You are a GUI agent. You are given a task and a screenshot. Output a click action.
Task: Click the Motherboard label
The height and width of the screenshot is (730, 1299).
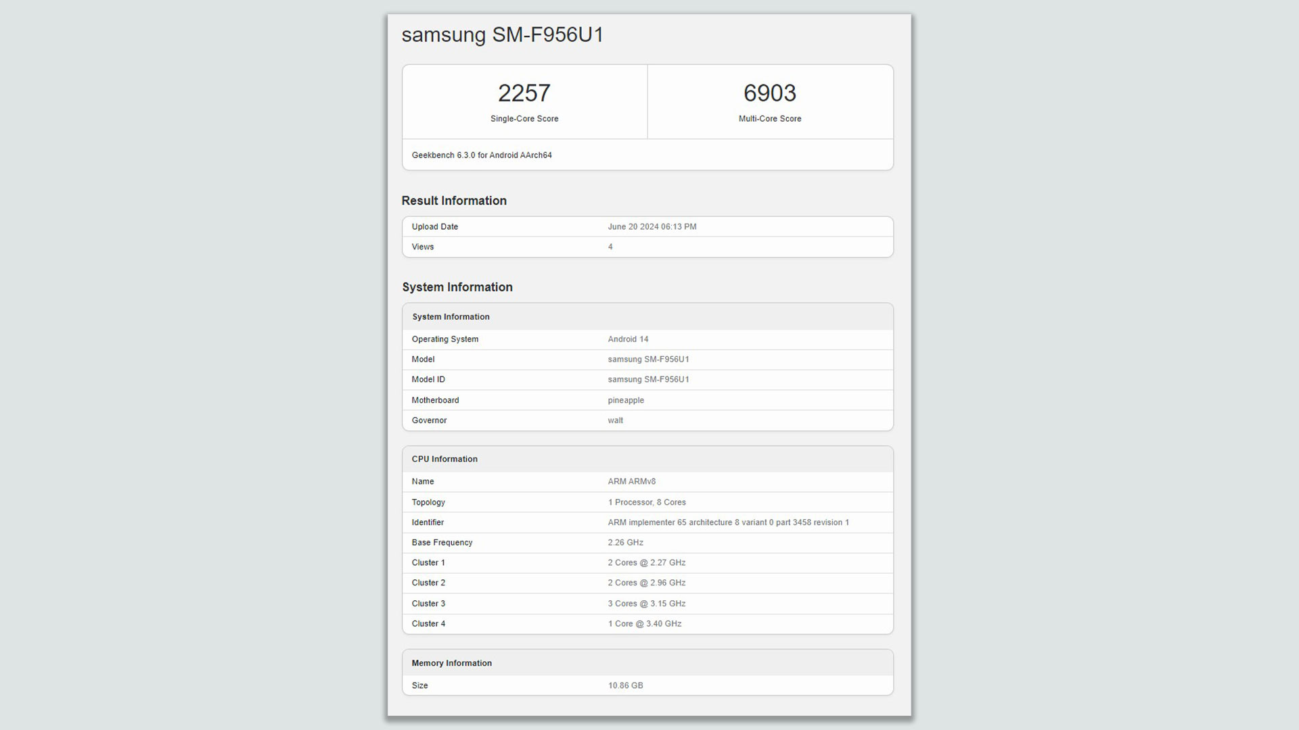point(435,400)
